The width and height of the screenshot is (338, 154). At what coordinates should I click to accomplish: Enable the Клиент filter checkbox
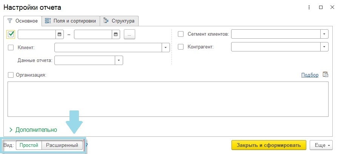[11, 47]
